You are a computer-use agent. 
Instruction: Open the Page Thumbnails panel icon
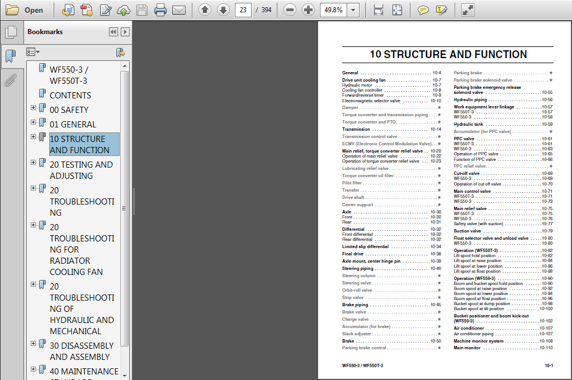(11, 32)
